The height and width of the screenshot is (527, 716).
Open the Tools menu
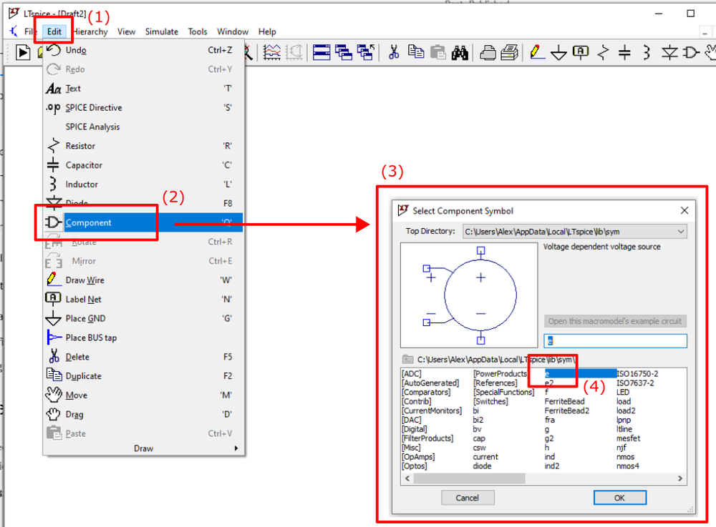coord(198,31)
